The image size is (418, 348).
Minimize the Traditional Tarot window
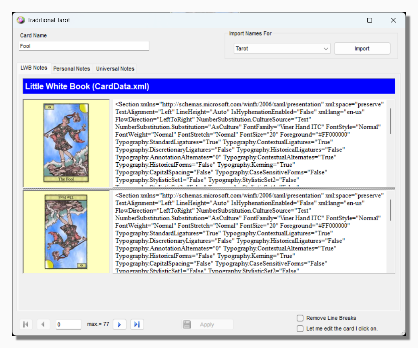click(346, 20)
